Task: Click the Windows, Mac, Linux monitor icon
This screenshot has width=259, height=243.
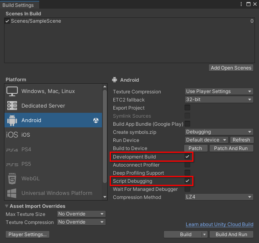Action: point(12,91)
